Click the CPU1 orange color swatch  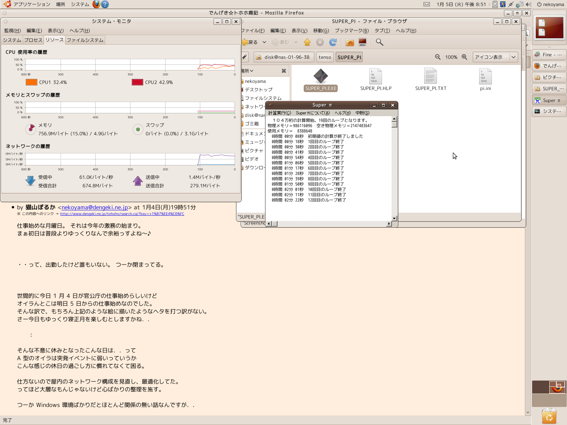click(32, 82)
